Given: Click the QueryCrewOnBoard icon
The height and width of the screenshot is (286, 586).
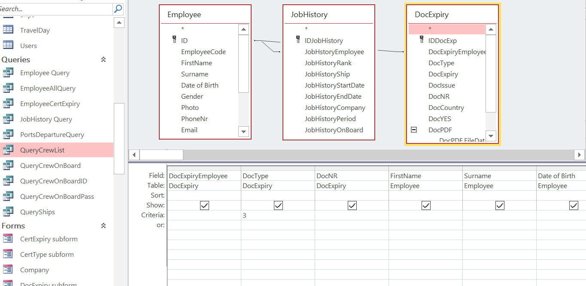Looking at the screenshot, I should pos(8,165).
